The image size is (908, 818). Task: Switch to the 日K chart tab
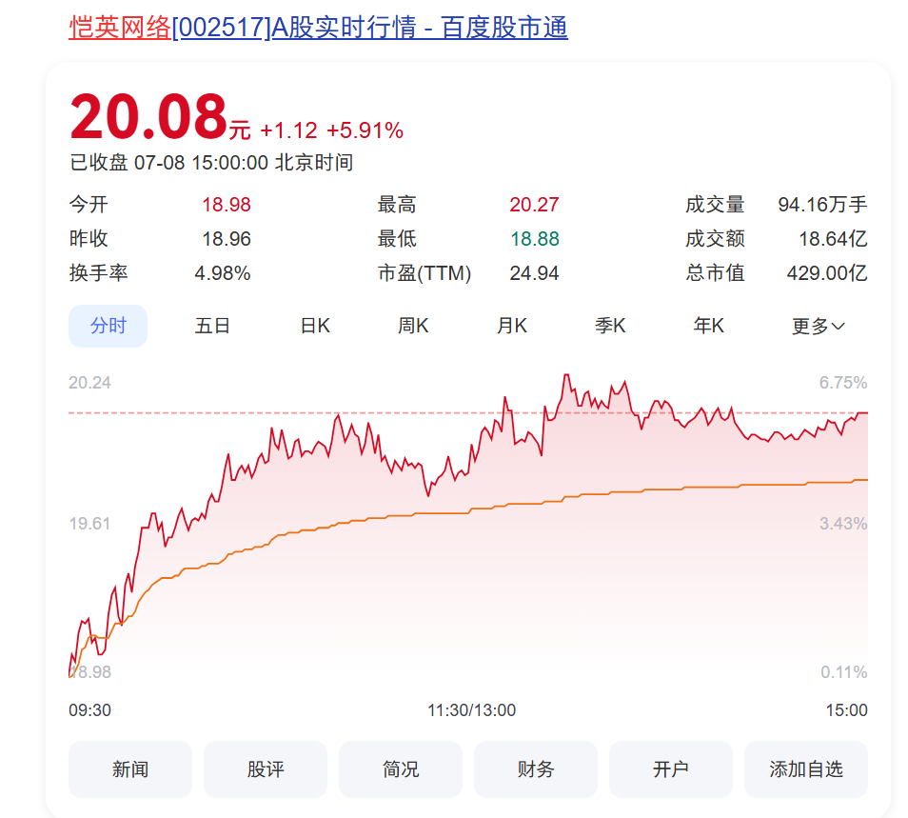(315, 326)
